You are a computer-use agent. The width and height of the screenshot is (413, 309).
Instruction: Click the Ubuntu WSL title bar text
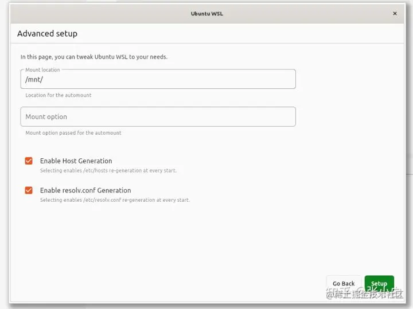pos(206,14)
